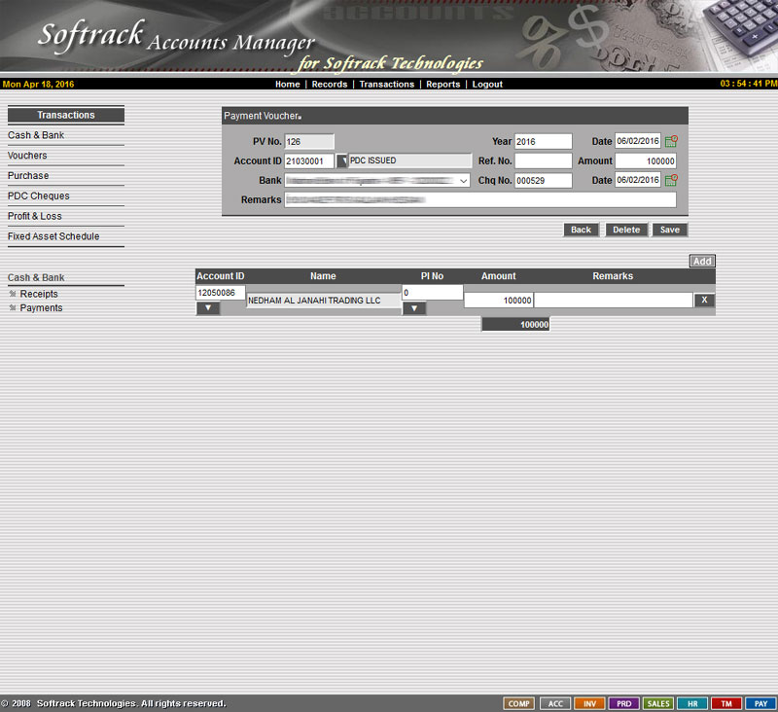This screenshot has width=778, height=712.
Task: Open the Records menu
Action: 330,85
